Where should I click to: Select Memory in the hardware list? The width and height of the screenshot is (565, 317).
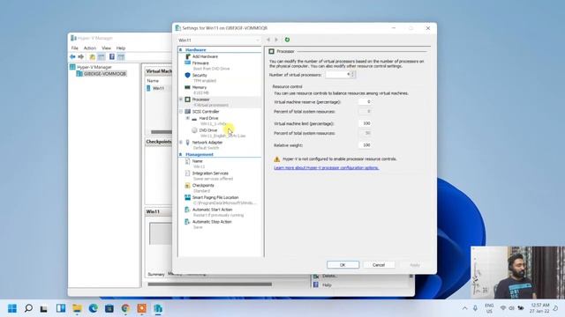200,87
